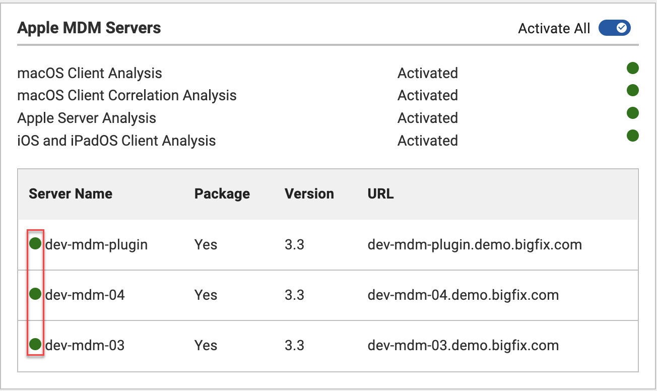Click green status dot beside dev-mdm-03

[35, 345]
